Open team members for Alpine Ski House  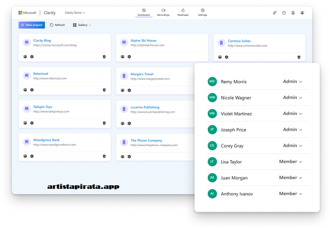pyautogui.click(x=123, y=57)
